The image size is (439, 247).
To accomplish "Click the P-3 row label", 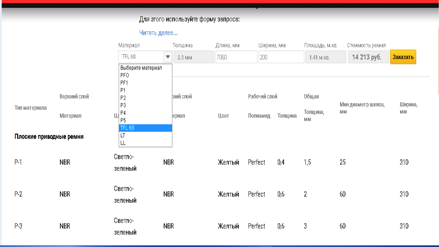I will [x=18, y=226].
